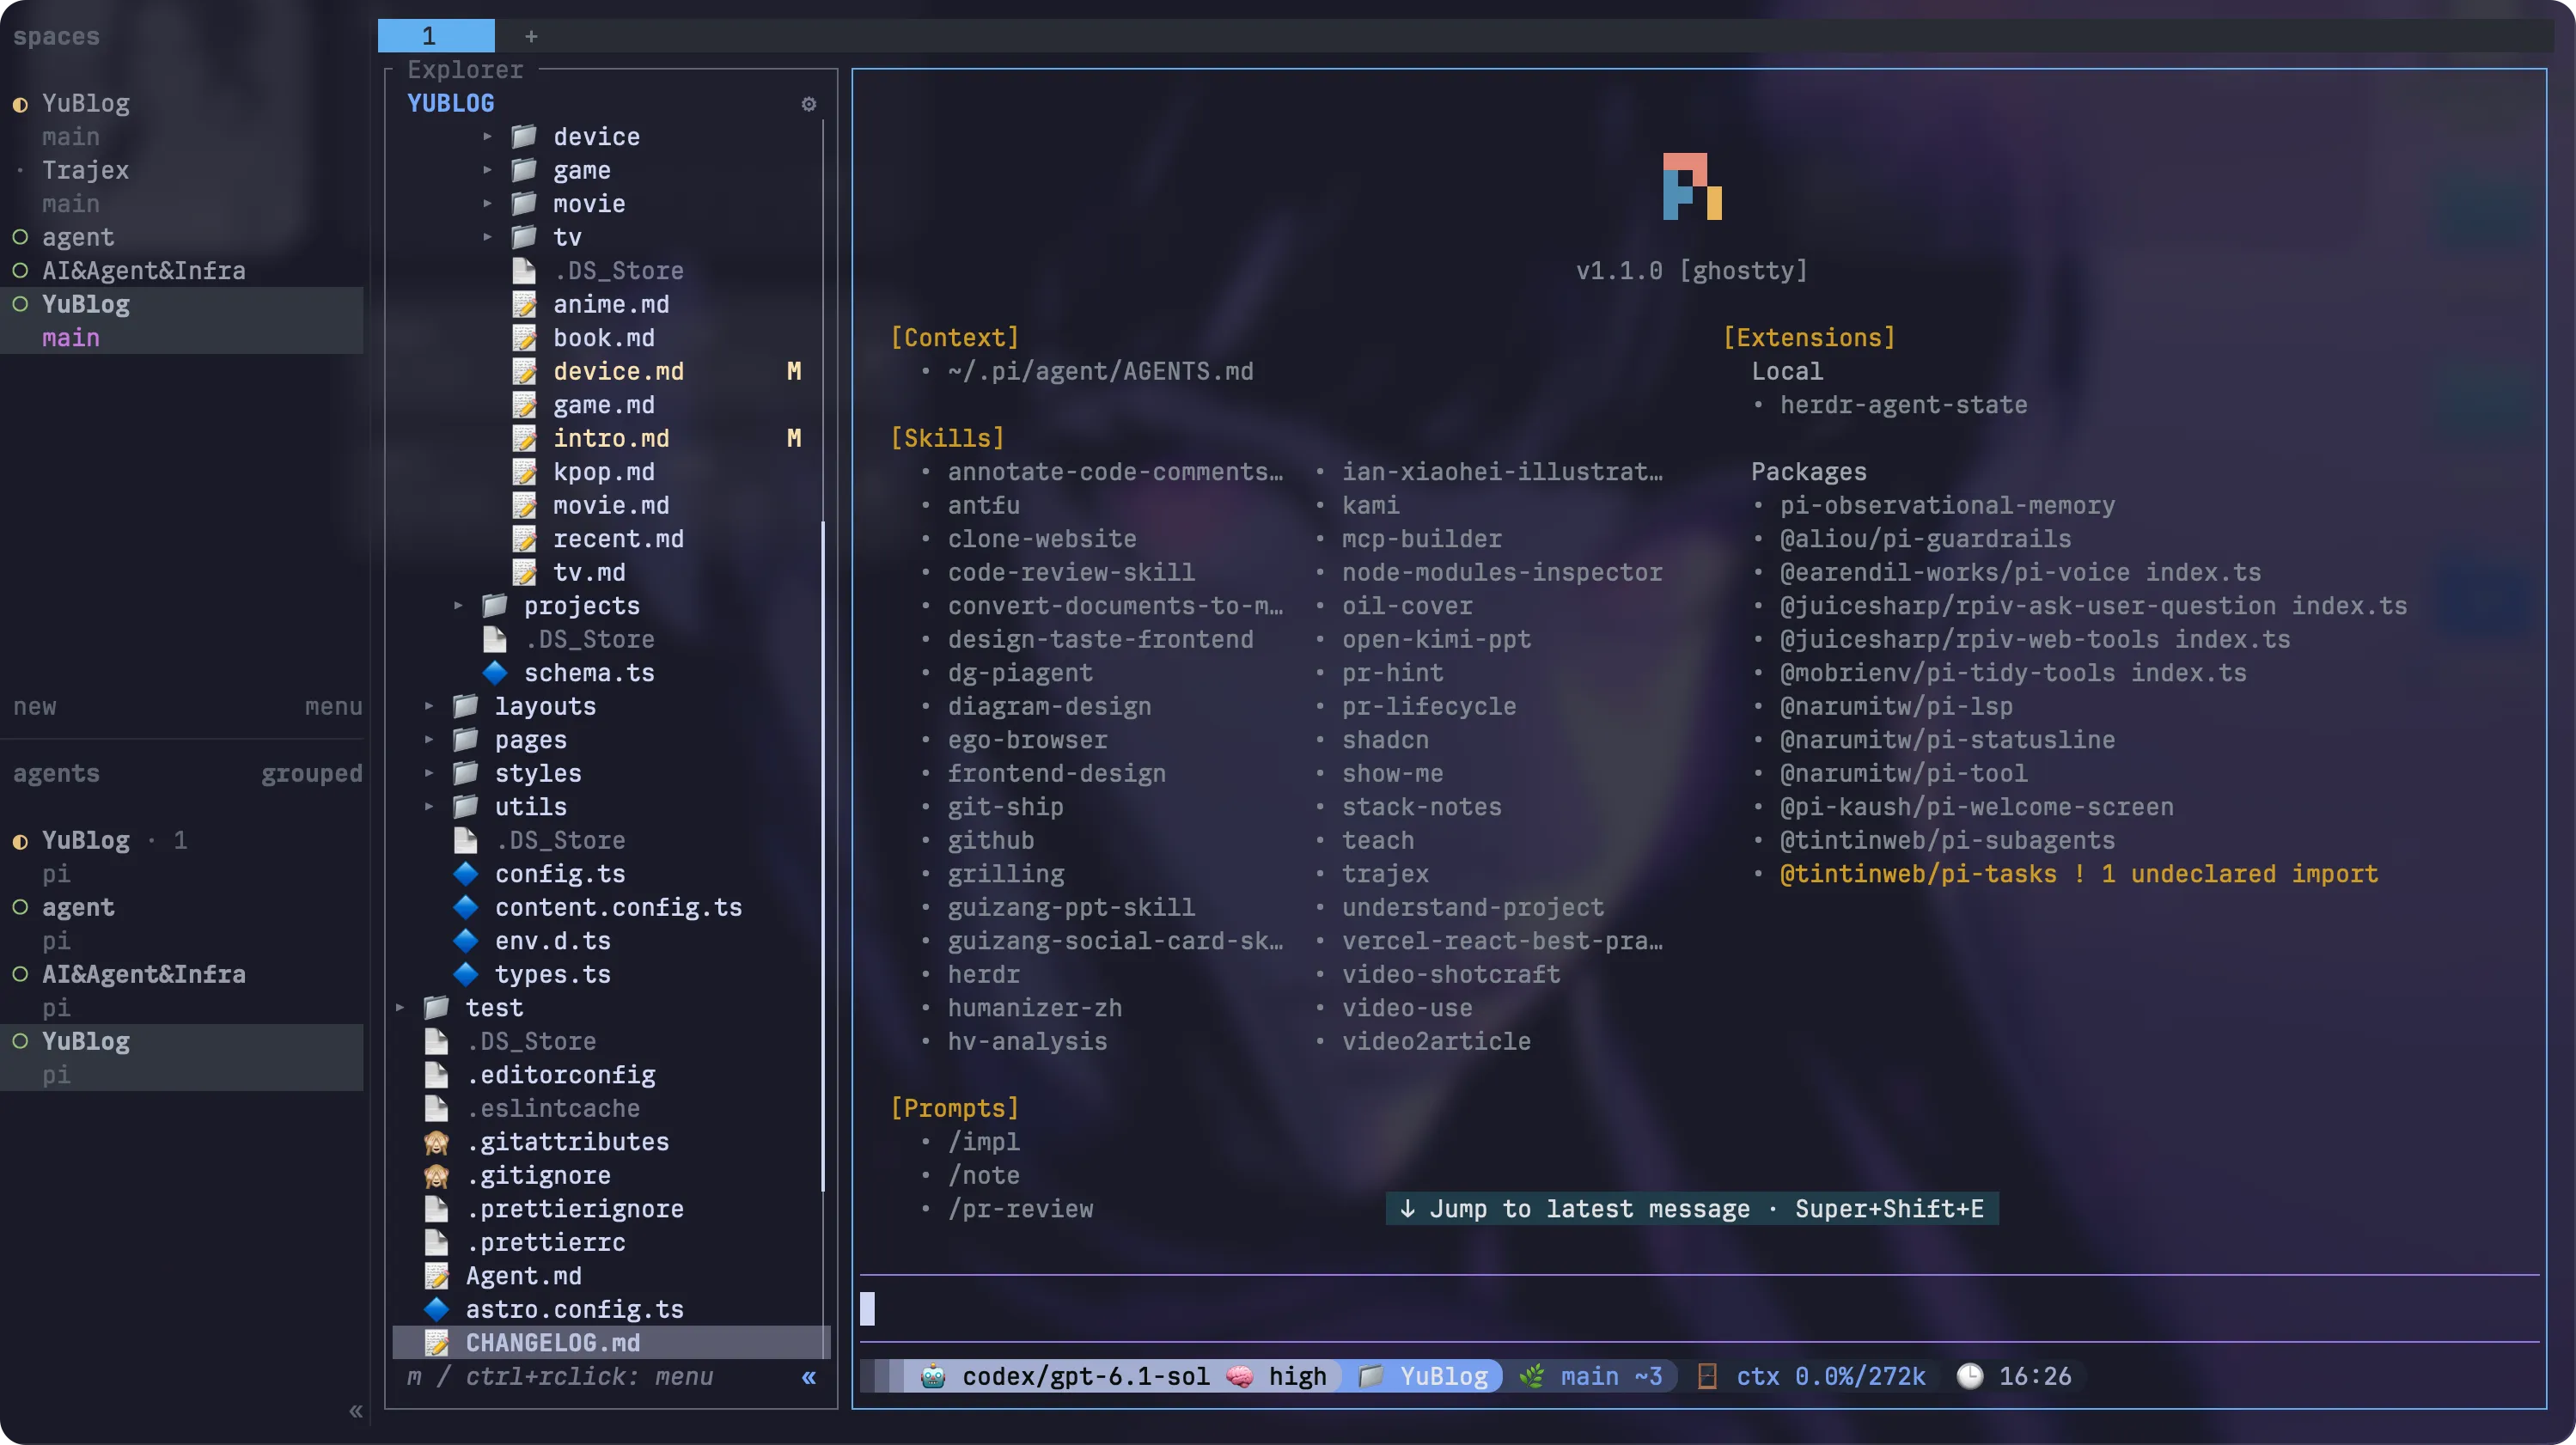Click the collapse Explorer double-chevron icon
The image size is (2576, 1445).
[x=808, y=1377]
